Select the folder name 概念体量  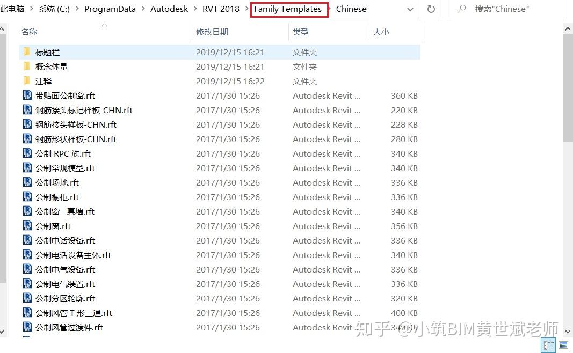[52, 67]
